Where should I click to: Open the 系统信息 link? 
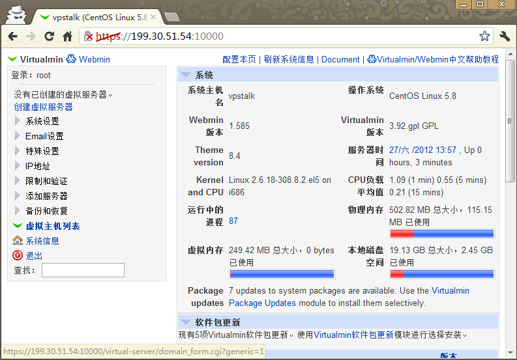[42, 241]
